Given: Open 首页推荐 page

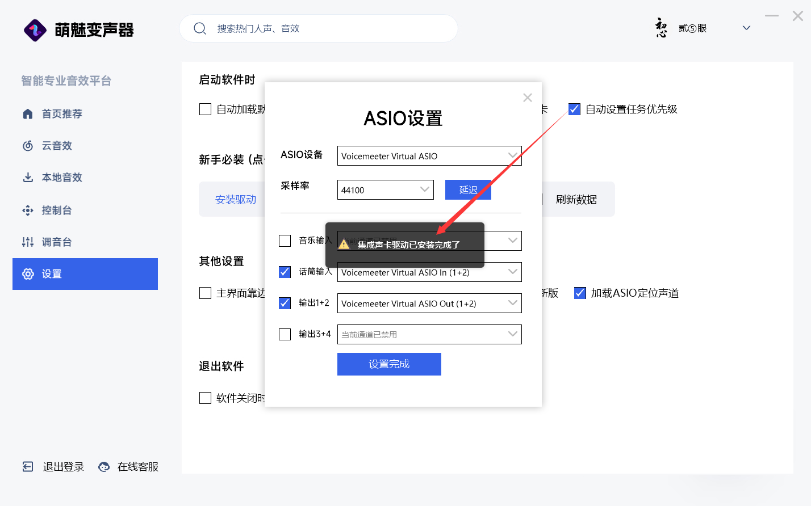Looking at the screenshot, I should (62, 114).
